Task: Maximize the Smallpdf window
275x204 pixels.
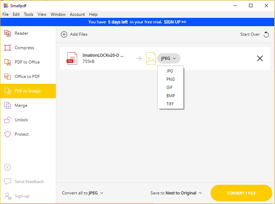Action: point(251,5)
